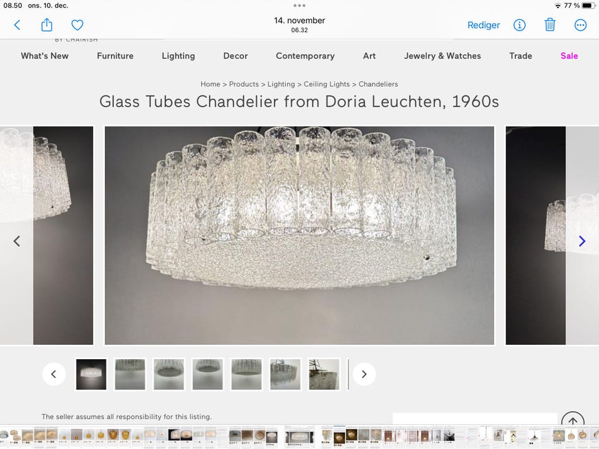Advance to next image with blue chevron

click(582, 241)
